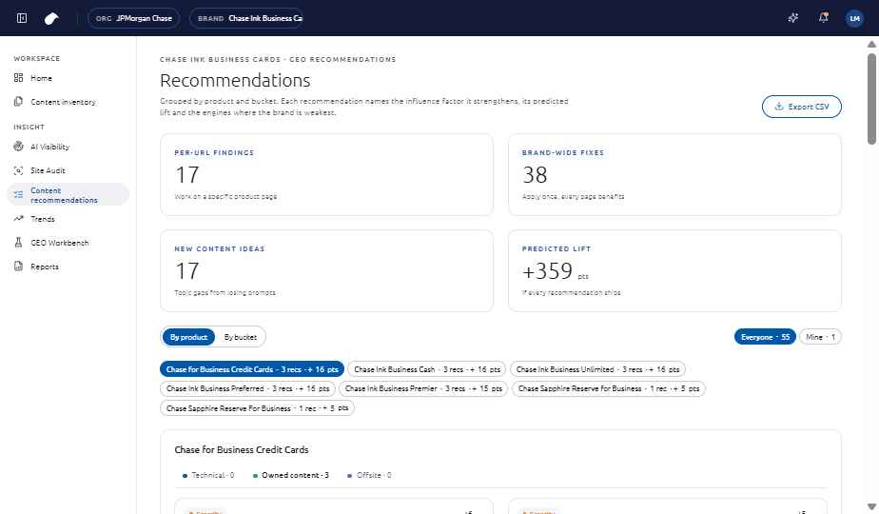
Task: Open the Owned content · 3 bucket tab
Action: coord(290,475)
